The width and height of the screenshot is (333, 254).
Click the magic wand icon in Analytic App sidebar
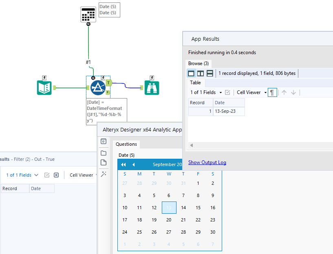(104, 174)
